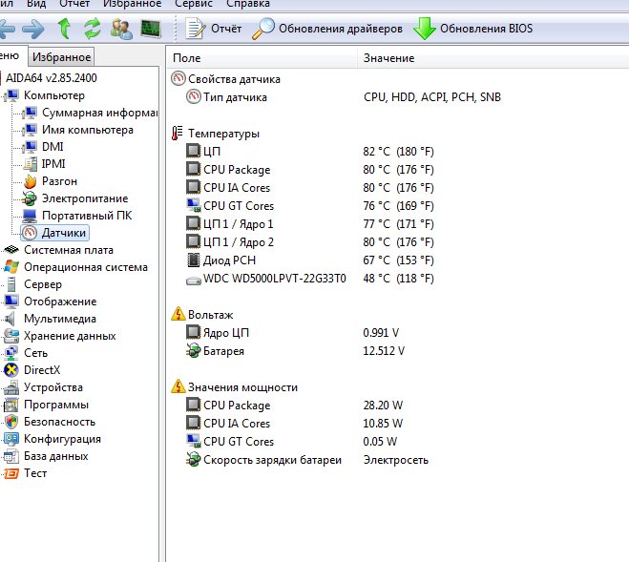Open the users icon in toolbar
This screenshot has width=629, height=562.
pyautogui.click(x=121, y=29)
